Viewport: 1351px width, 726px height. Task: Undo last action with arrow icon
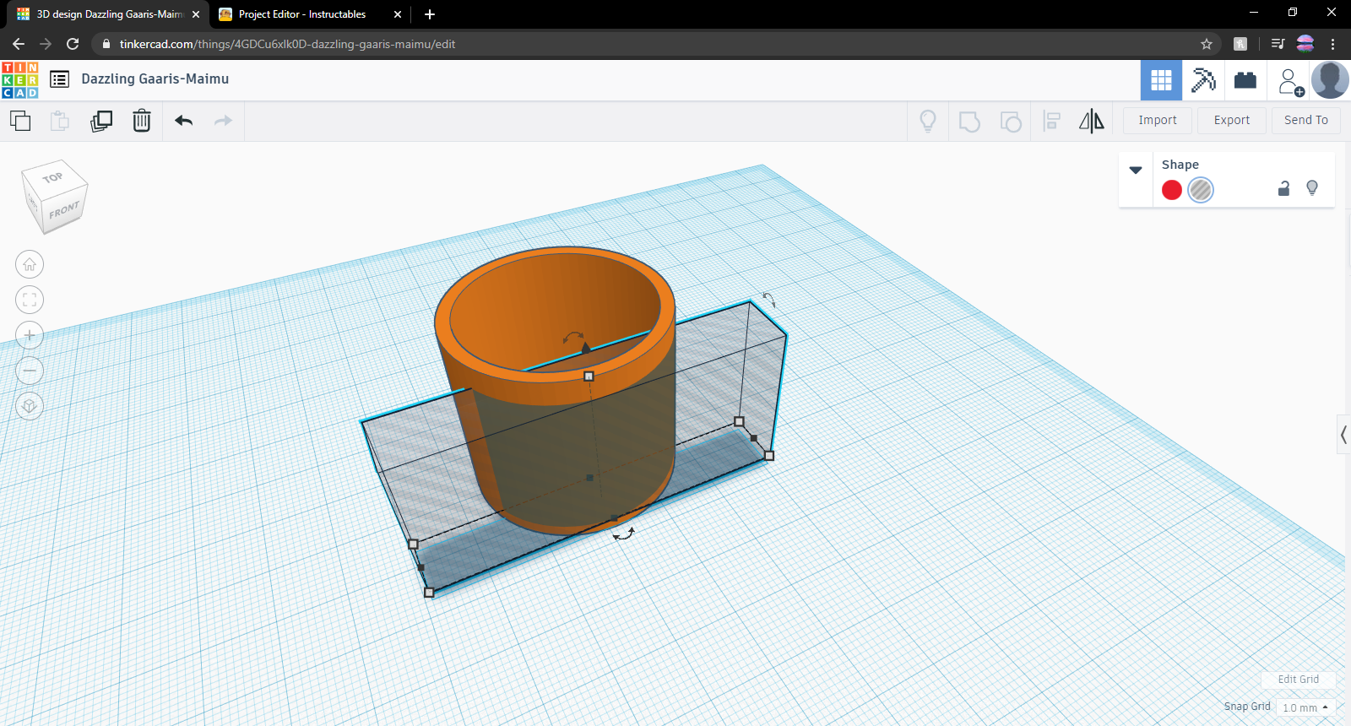click(x=184, y=121)
